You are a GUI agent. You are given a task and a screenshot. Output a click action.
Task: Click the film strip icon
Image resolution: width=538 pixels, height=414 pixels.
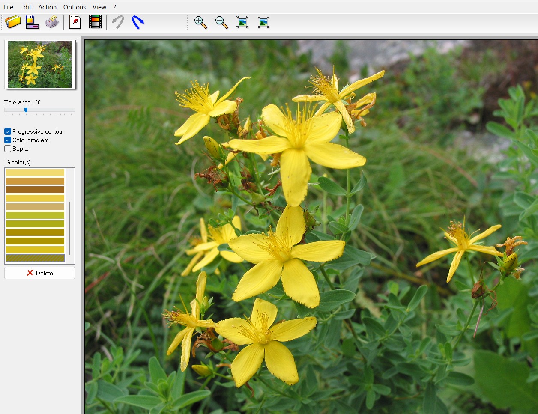(95, 22)
